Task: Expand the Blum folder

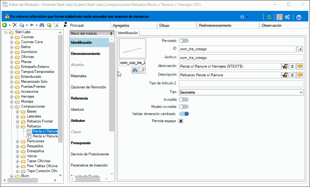Action: point(12,176)
